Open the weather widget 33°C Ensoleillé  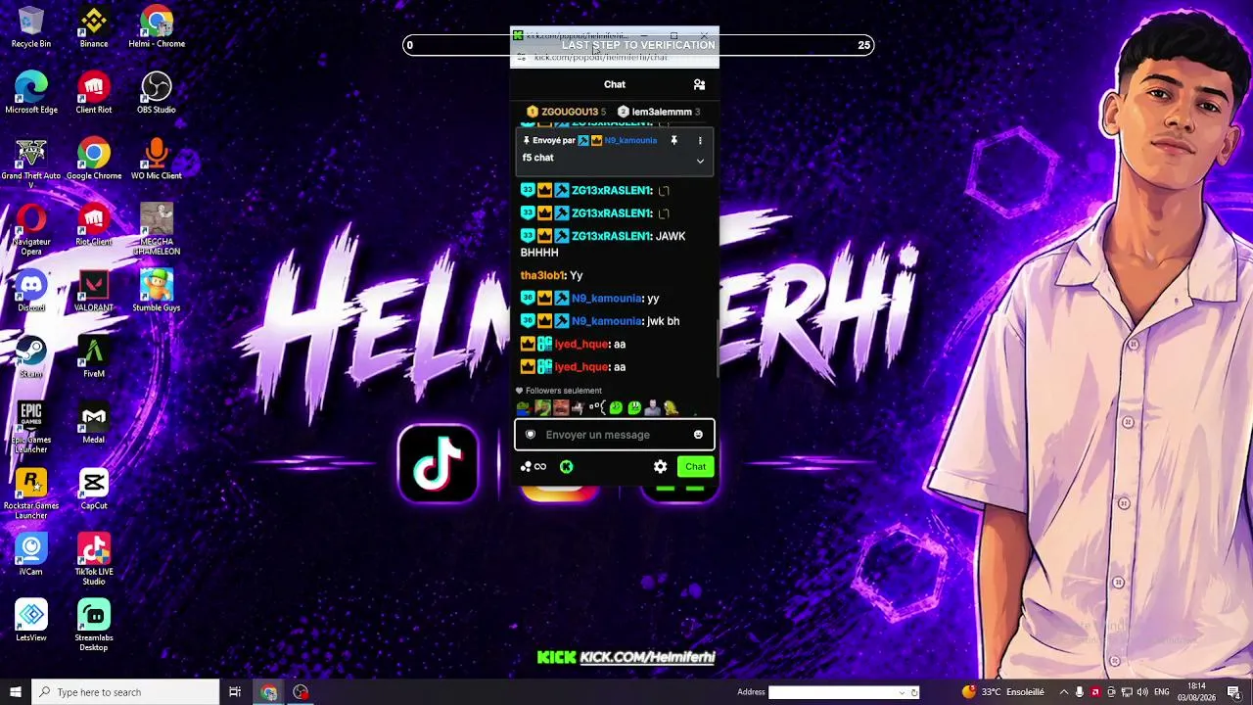(1002, 692)
